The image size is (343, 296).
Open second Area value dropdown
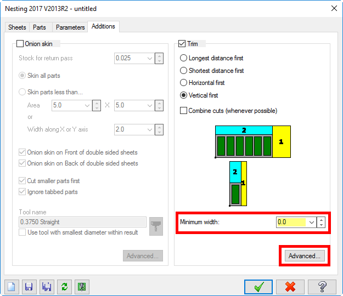[x=150, y=105]
